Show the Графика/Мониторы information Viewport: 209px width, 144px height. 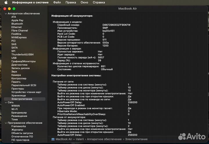tap(23, 61)
